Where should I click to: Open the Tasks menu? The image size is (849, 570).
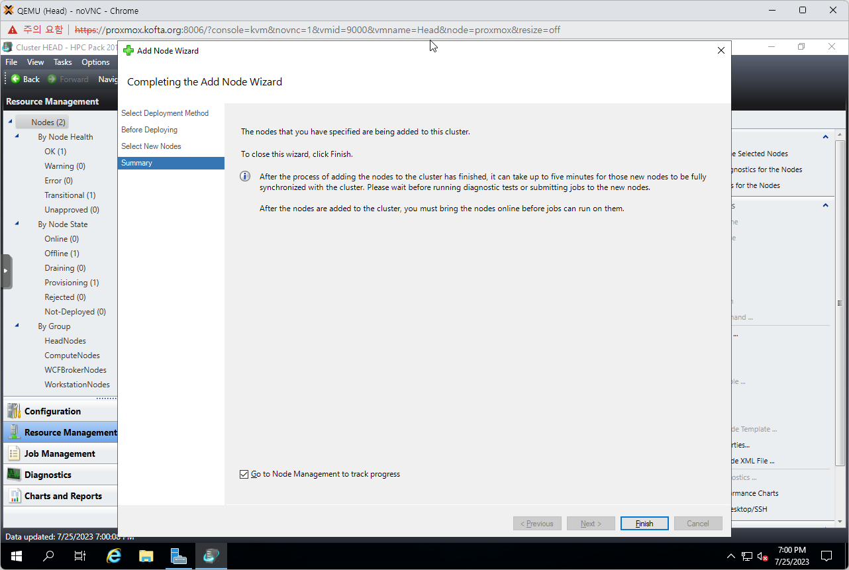[x=63, y=62]
